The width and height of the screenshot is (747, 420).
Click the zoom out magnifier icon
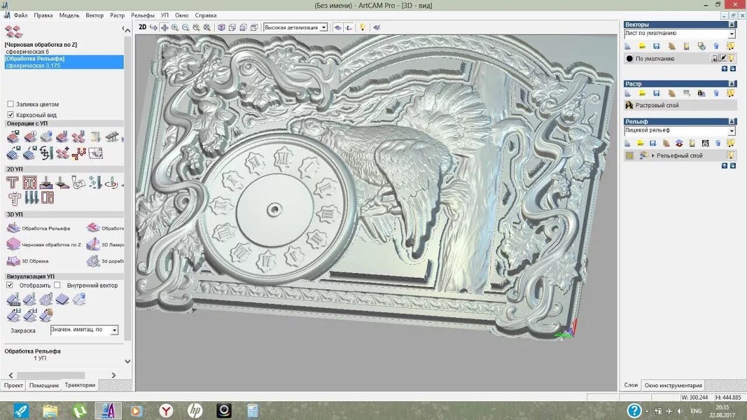(x=186, y=27)
